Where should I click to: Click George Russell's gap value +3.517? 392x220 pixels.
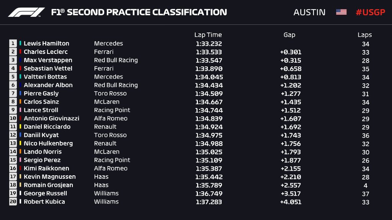pos(291,194)
